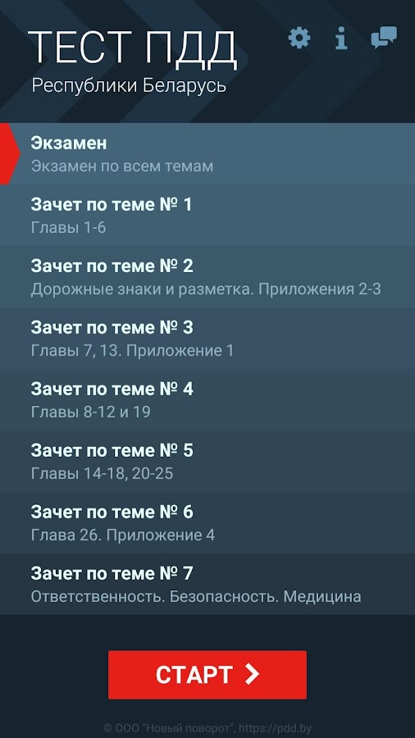Tap the ТЕСТ ПДД title
Image resolution: width=415 pixels, height=738 pixels.
click(133, 49)
